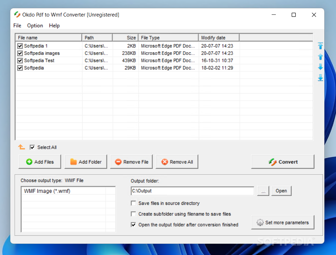Sort by the Size column header

pyautogui.click(x=126, y=38)
